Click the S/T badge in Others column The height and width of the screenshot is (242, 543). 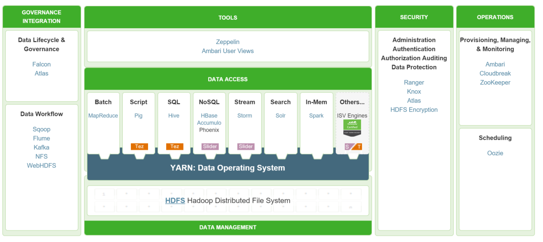click(353, 147)
